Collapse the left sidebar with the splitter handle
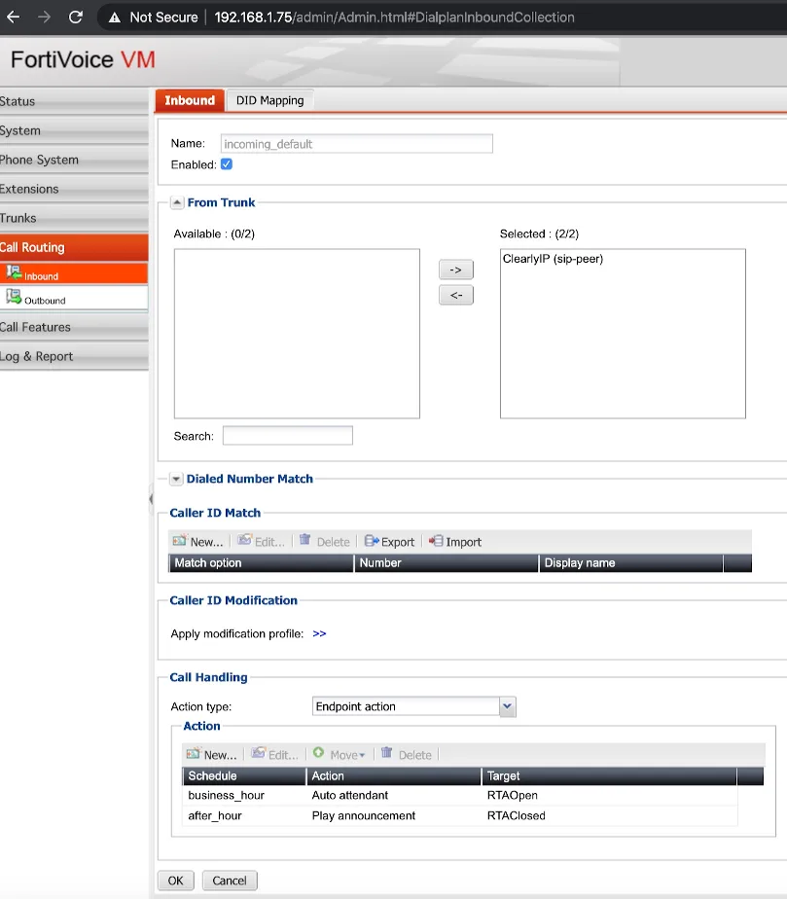 (x=152, y=498)
